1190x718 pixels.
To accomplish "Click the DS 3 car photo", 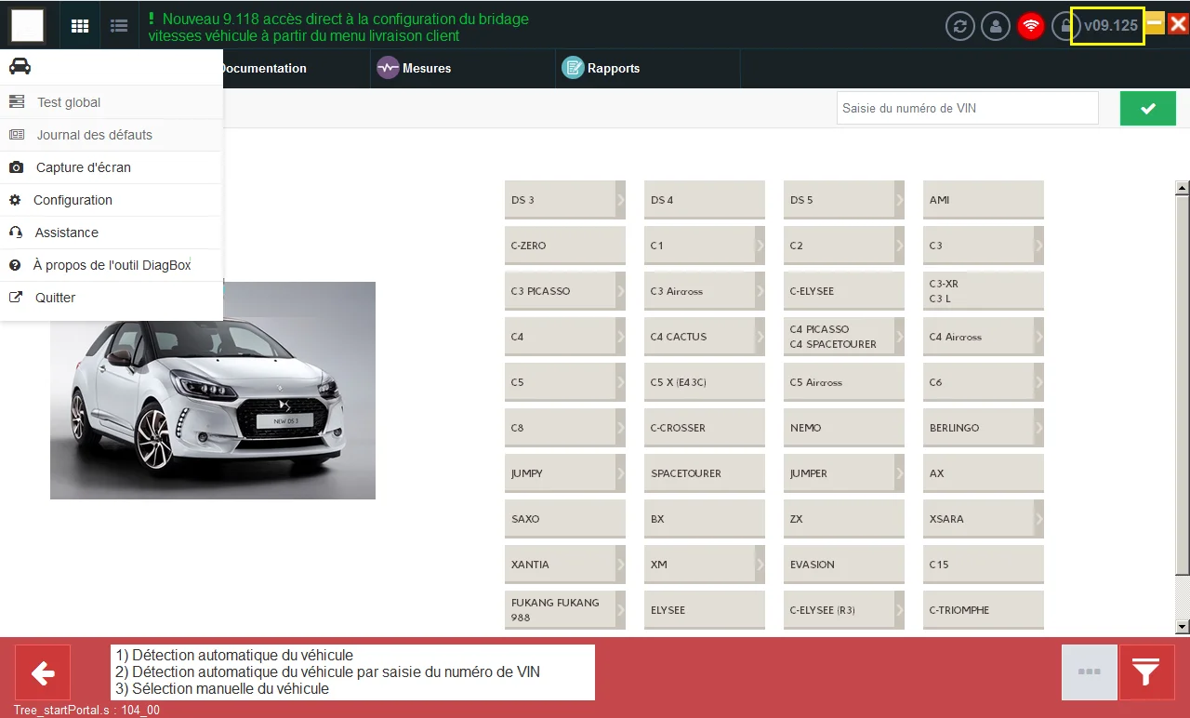I will pyautogui.click(x=213, y=391).
